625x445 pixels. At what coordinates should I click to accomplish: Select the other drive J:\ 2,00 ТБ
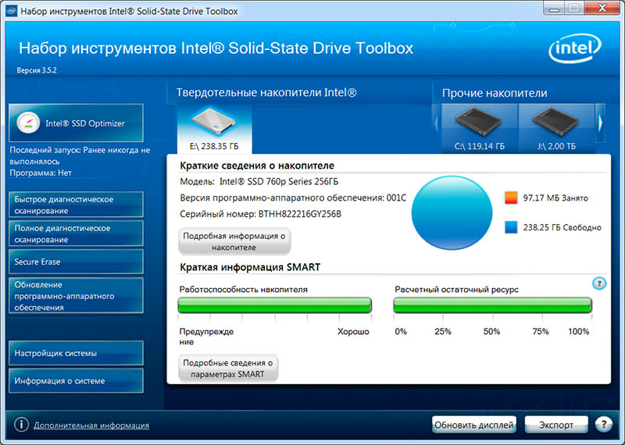pyautogui.click(x=556, y=129)
